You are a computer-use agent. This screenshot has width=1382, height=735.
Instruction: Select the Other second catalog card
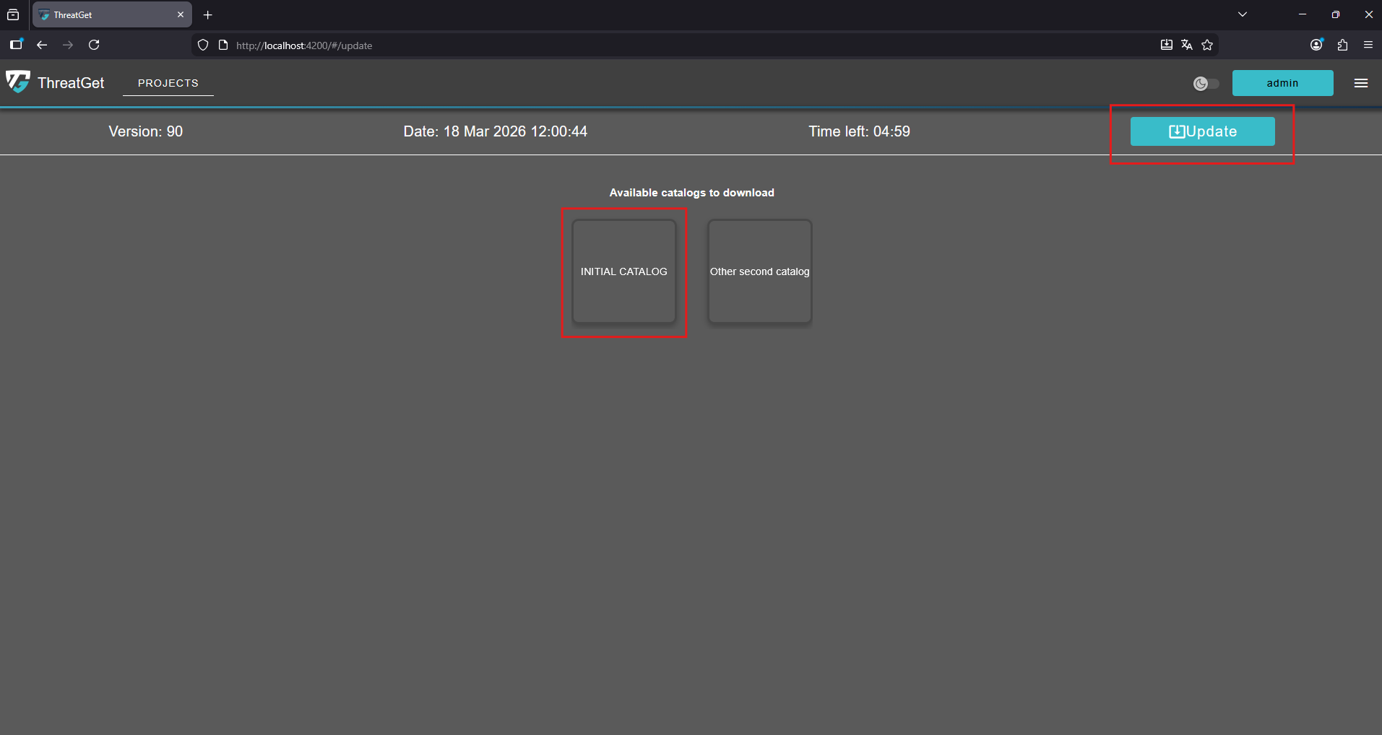759,271
